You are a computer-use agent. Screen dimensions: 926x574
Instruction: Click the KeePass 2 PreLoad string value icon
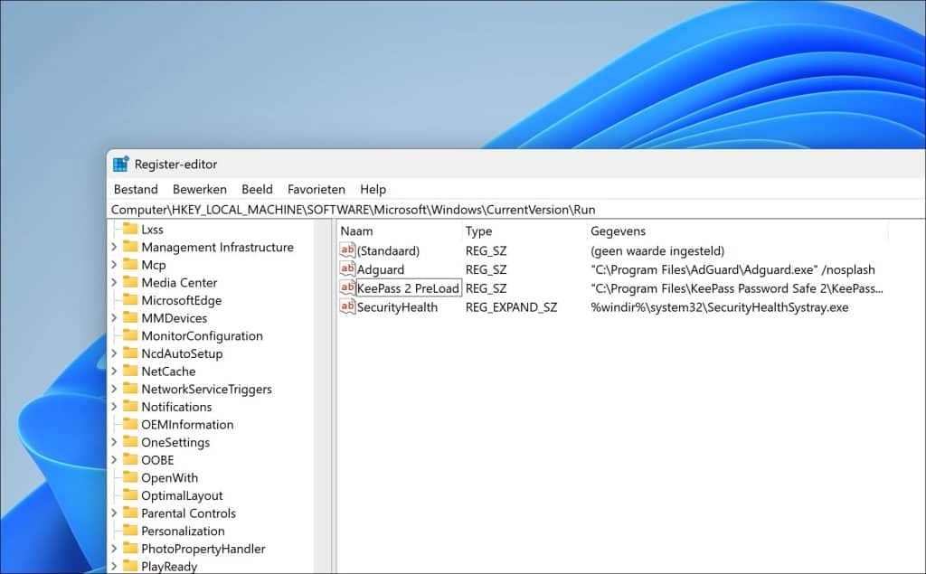click(x=347, y=287)
